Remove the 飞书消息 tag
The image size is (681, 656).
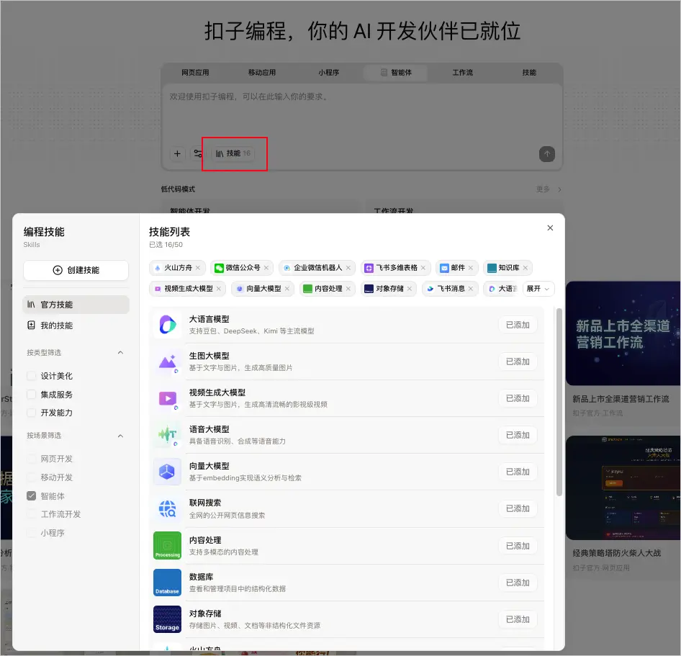pos(471,289)
